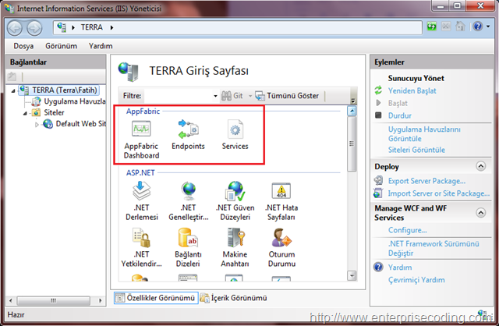Click the forward navigation arrow

(34, 28)
